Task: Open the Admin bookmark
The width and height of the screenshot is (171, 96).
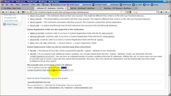Action: click(x=147, y=5)
